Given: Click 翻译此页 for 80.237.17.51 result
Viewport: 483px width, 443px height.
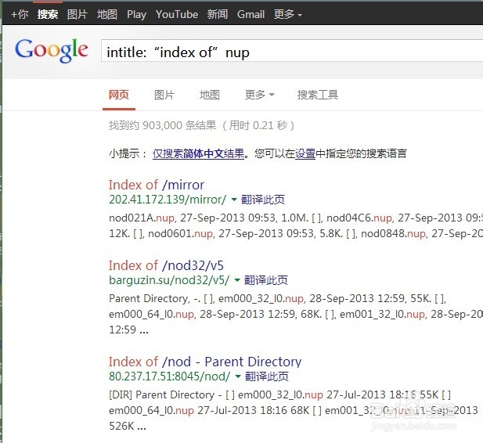Looking at the screenshot, I should tap(267, 376).
